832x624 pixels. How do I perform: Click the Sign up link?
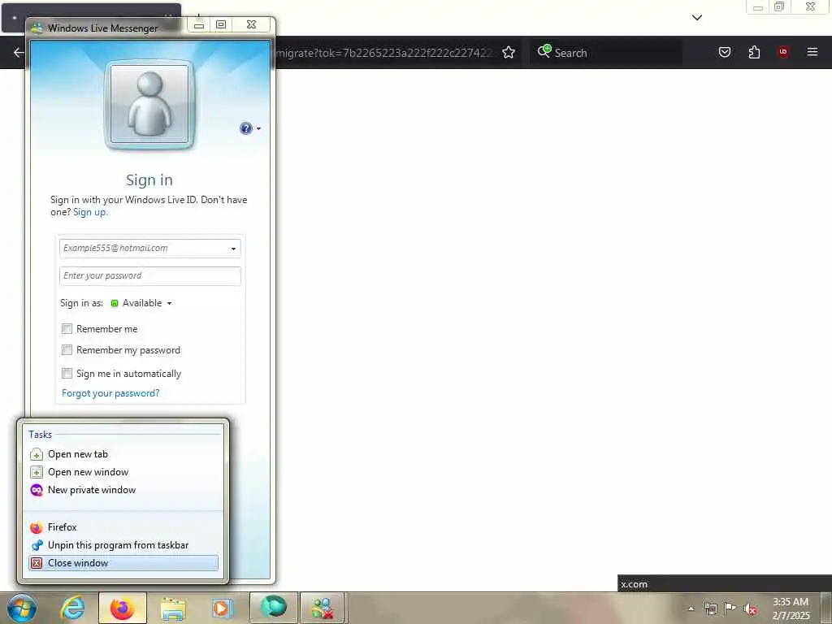[x=90, y=212]
